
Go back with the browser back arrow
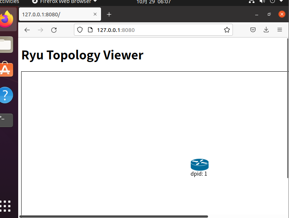point(27,30)
